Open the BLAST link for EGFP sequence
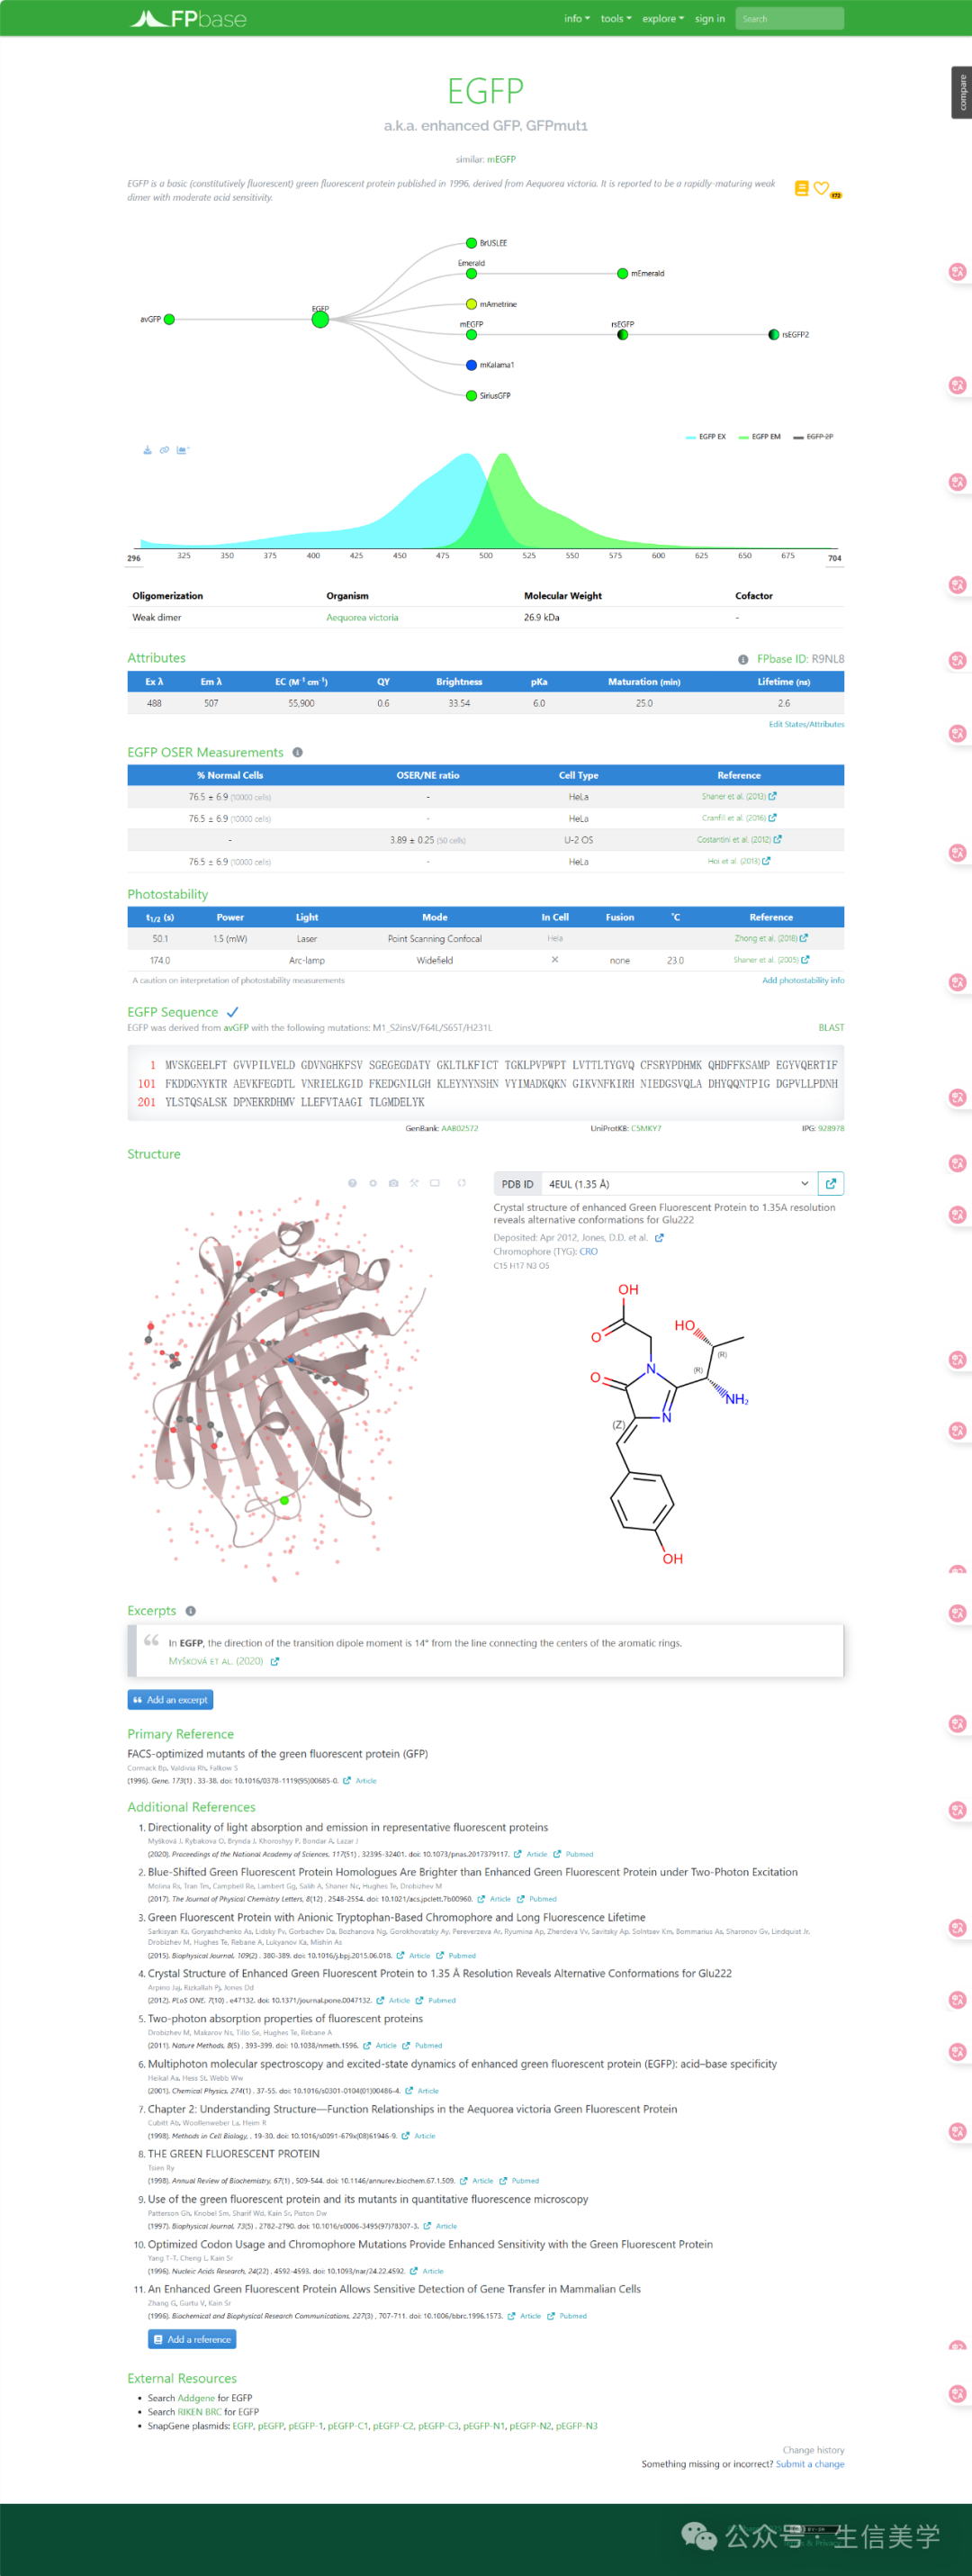The height and width of the screenshot is (2576, 972). click(x=831, y=1028)
